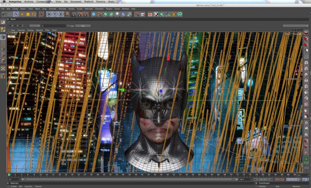Add a Cube primitive object
The image size is (311, 188).
pyautogui.click(x=94, y=14)
